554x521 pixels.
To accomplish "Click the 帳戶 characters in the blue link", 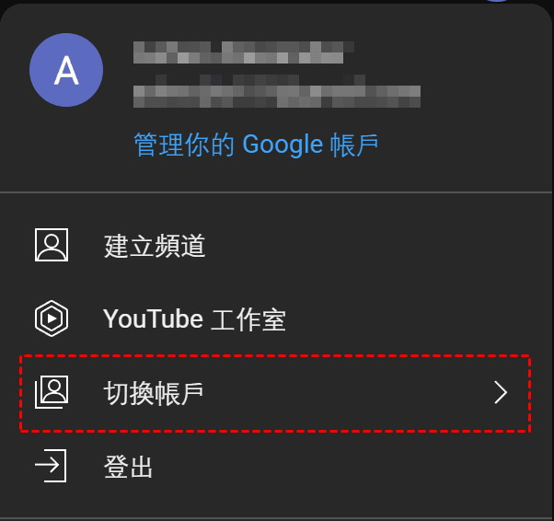I will (354, 145).
